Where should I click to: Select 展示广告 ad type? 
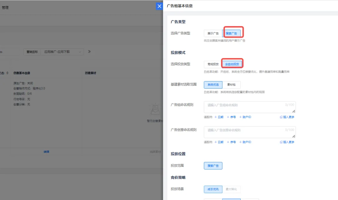click(x=213, y=33)
